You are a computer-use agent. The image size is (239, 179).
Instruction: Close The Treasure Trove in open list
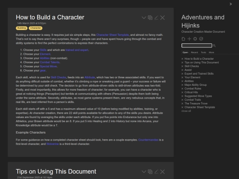[182, 103]
